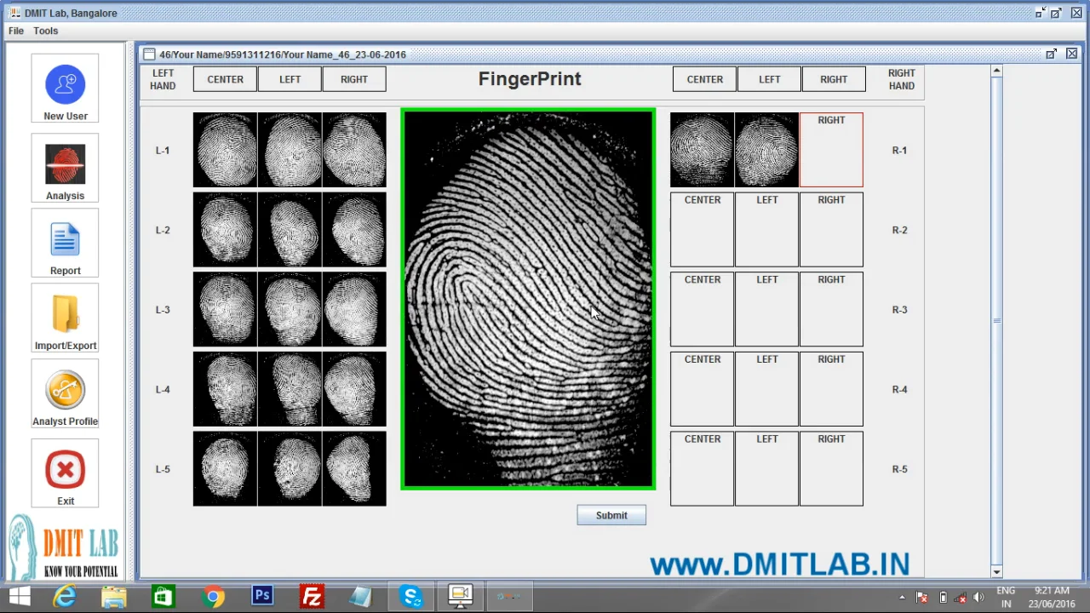Open Import/Export folder icon

65,317
